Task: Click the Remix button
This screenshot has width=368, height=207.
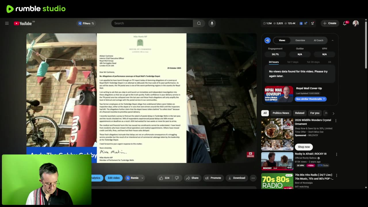Action: point(132,178)
